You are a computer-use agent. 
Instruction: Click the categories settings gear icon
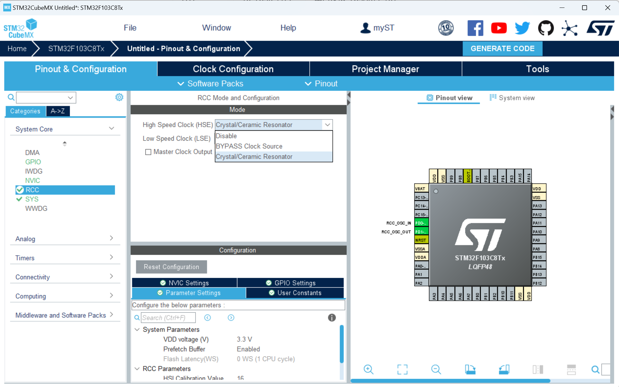pyautogui.click(x=119, y=97)
